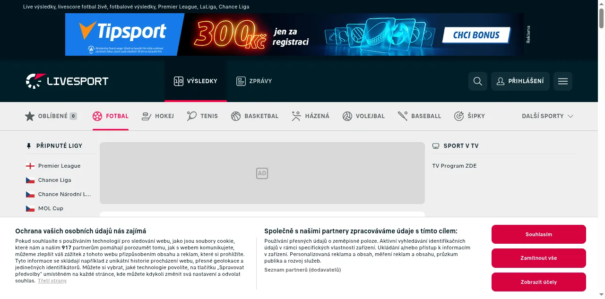
Task: Click the Czech flag beside MOL Cup
Action: 30,208
